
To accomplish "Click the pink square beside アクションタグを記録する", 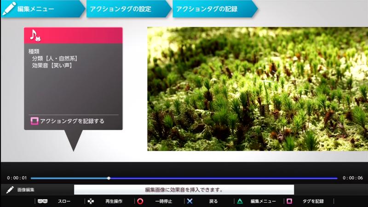I will [x=34, y=121].
